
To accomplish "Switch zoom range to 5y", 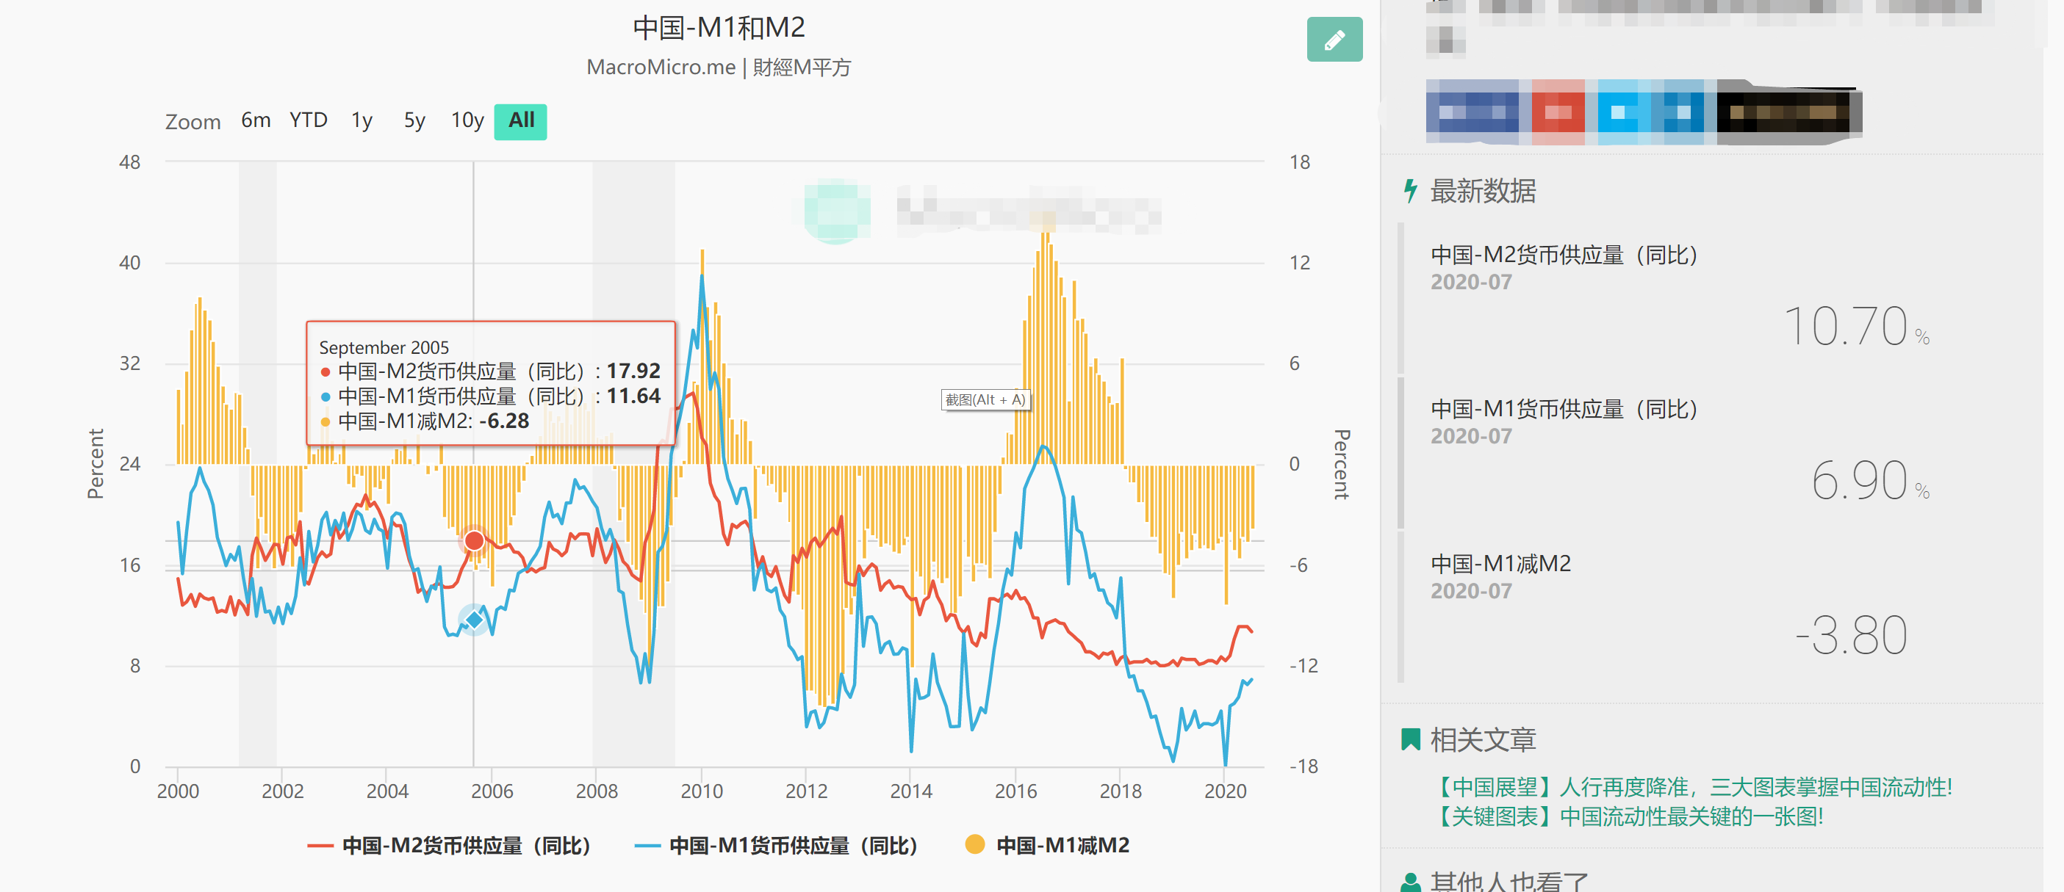I will (414, 120).
